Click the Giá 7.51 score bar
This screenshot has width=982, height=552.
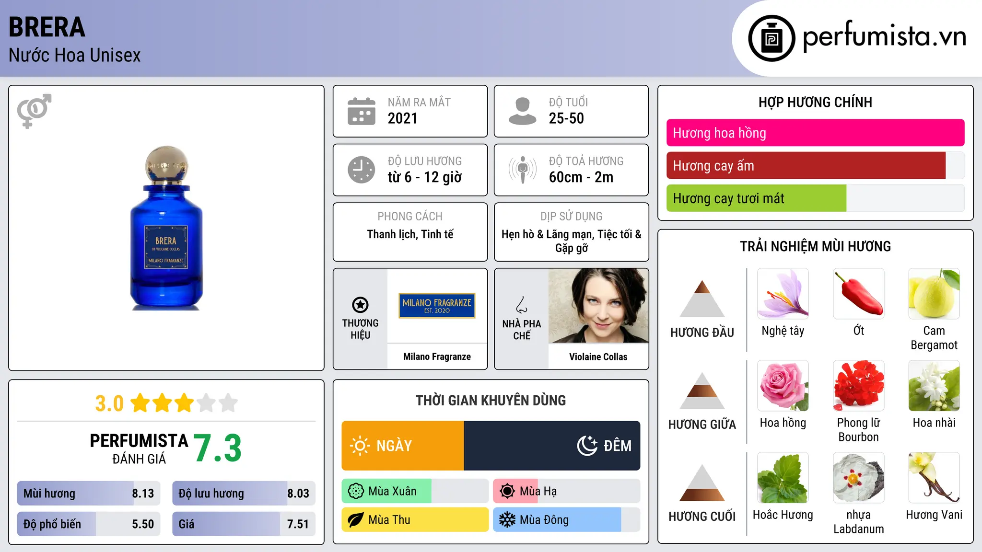(244, 524)
